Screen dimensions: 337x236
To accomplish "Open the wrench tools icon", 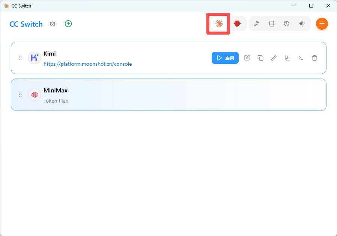I will point(257,24).
